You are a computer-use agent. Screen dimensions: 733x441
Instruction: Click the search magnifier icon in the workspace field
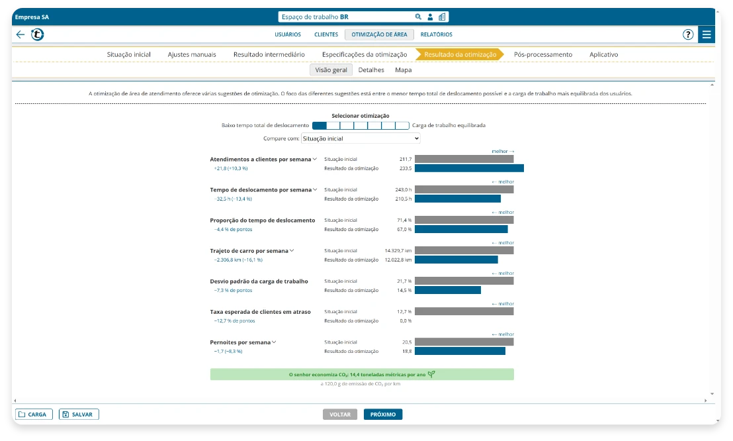(x=418, y=17)
